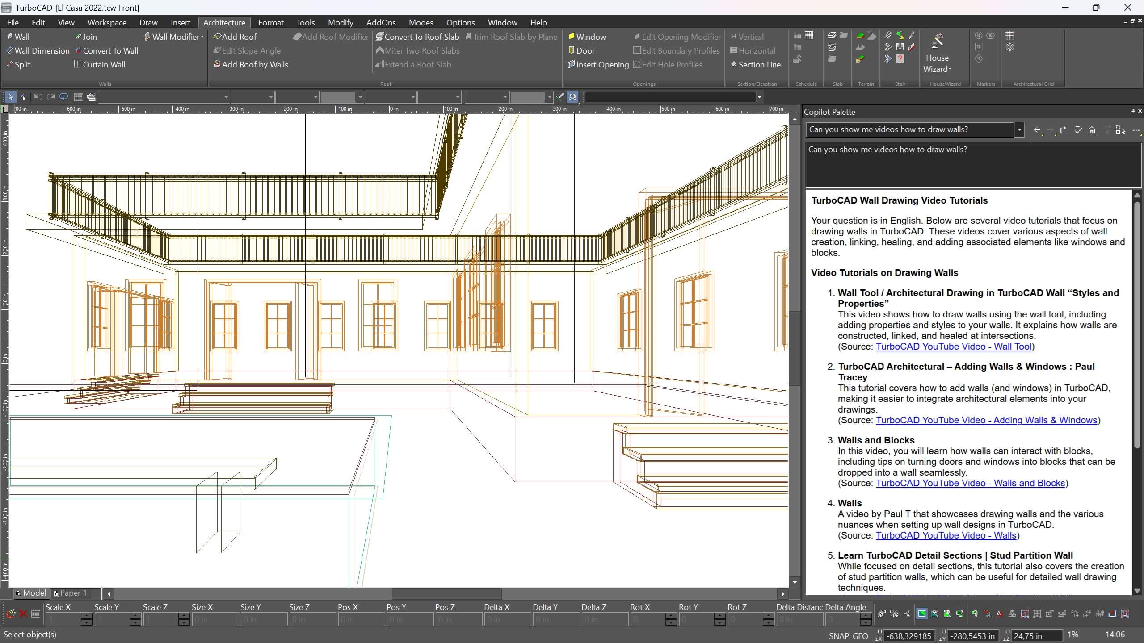Toggle the X coordinate lock checkbox
The height and width of the screenshot is (643, 1144).
pyautogui.click(x=879, y=631)
